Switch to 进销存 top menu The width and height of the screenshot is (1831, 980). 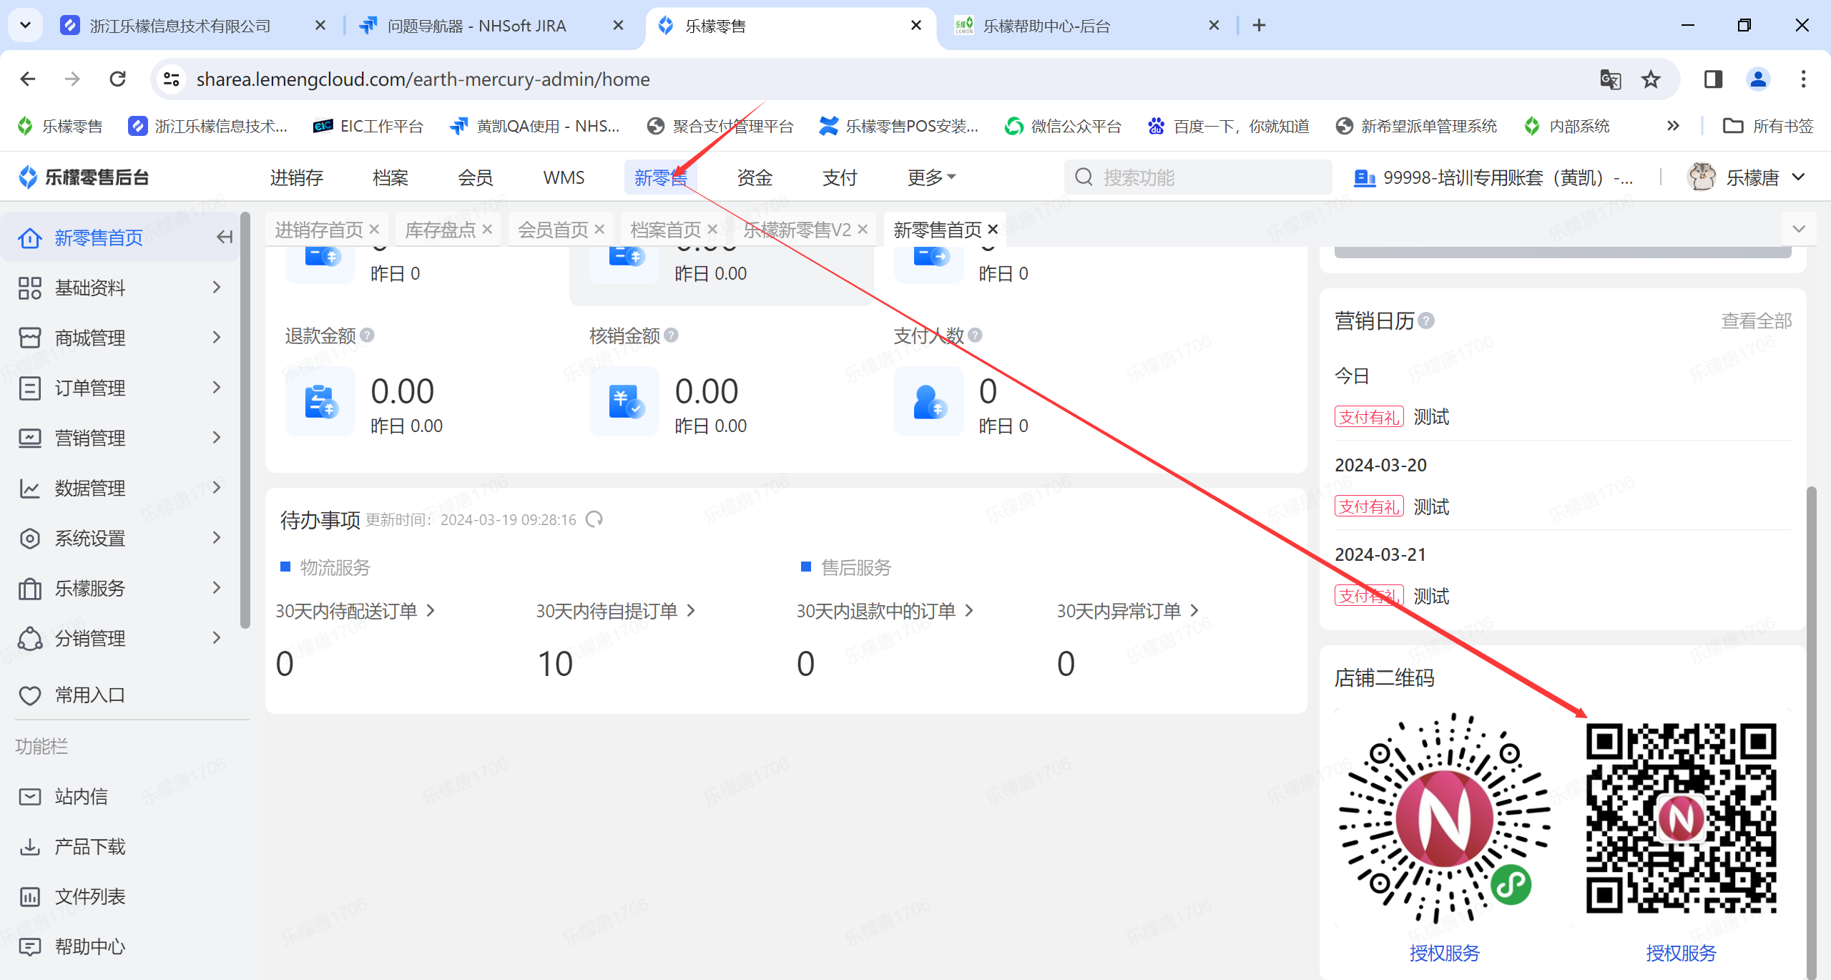(x=296, y=177)
